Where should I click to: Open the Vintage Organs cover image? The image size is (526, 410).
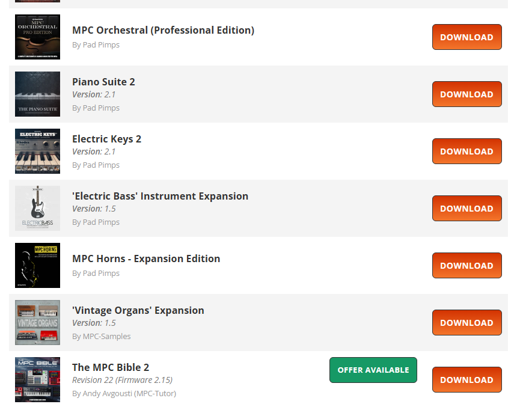tap(37, 322)
